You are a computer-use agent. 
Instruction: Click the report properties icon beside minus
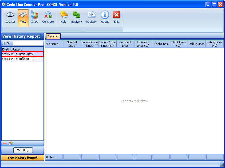(10, 143)
